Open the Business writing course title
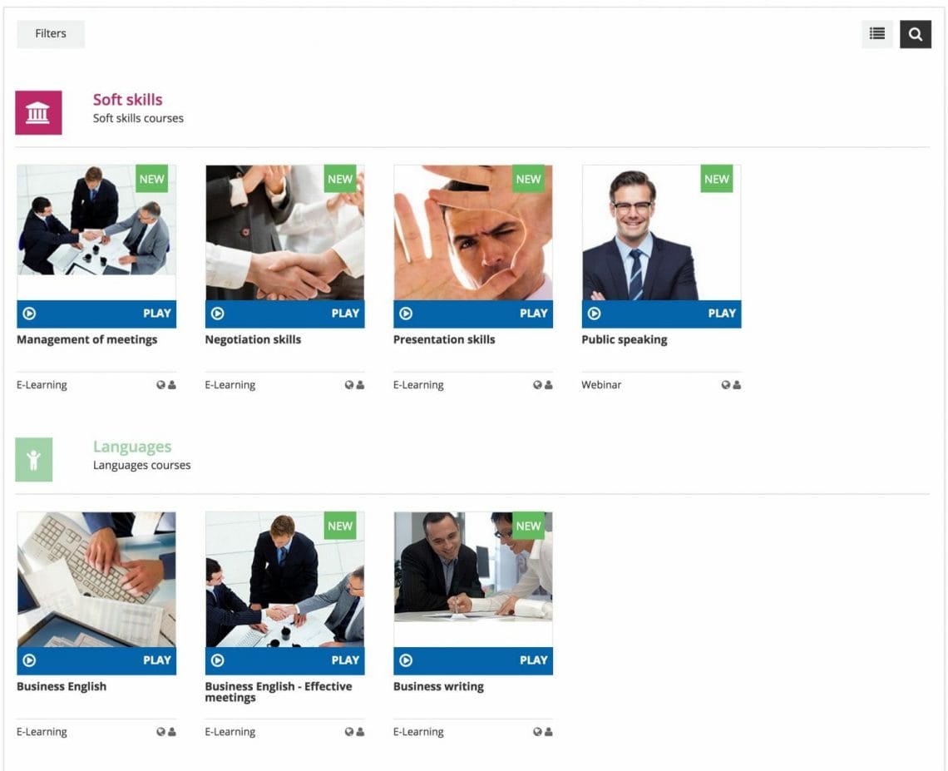 coord(438,686)
